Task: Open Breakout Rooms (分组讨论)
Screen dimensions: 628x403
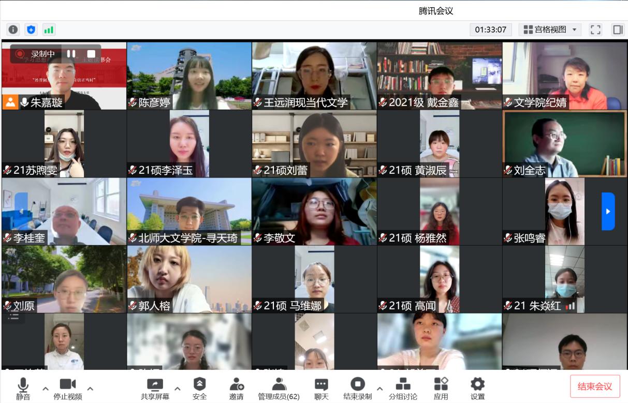Action: pos(403,388)
